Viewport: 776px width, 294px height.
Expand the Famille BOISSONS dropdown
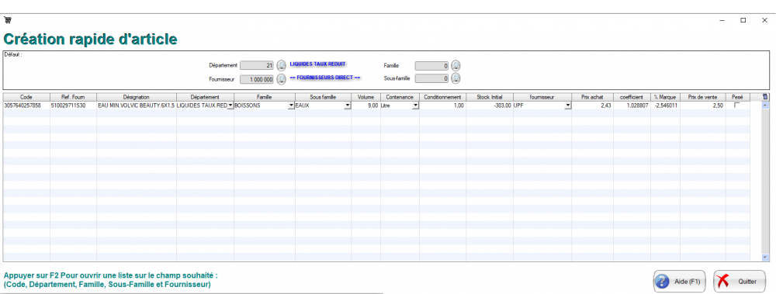tap(292, 105)
